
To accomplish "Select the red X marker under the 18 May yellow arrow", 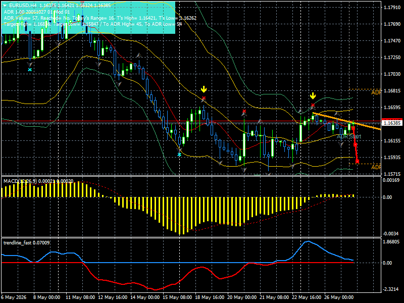I will coord(204,98).
